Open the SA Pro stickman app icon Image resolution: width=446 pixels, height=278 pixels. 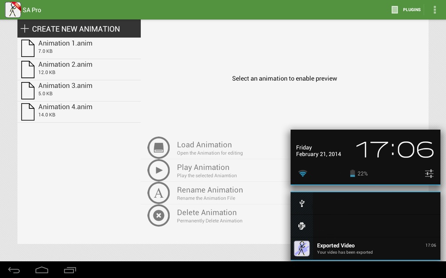(13, 10)
